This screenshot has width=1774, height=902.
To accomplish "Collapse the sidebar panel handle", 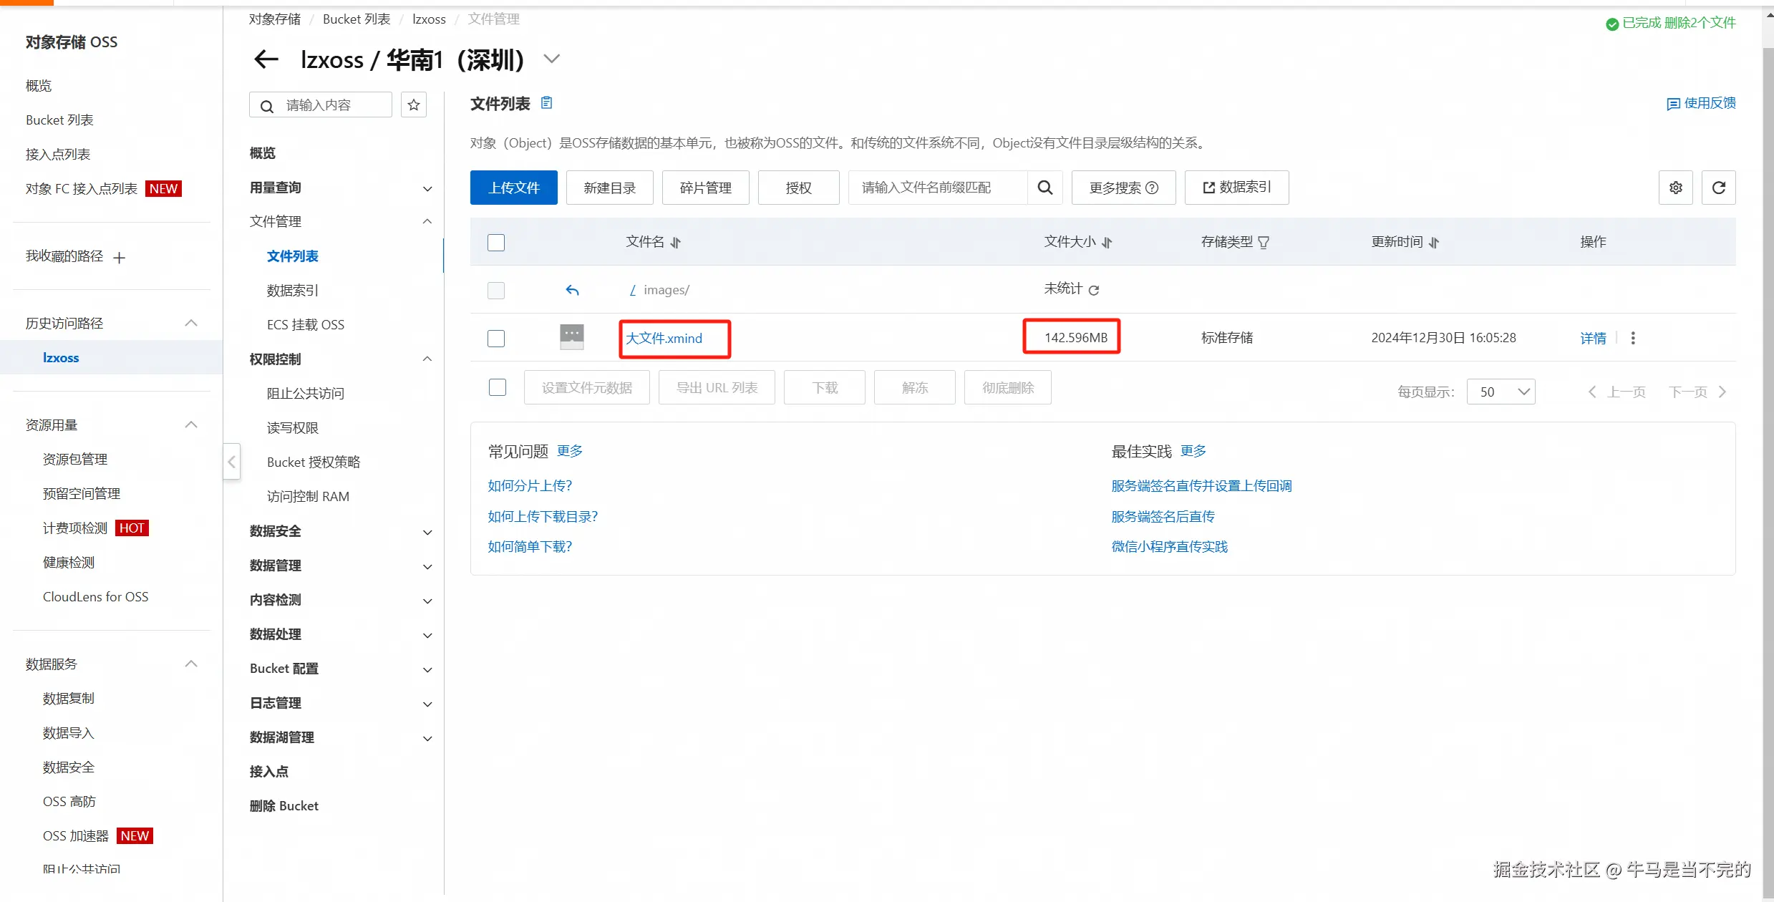I will coord(231,462).
